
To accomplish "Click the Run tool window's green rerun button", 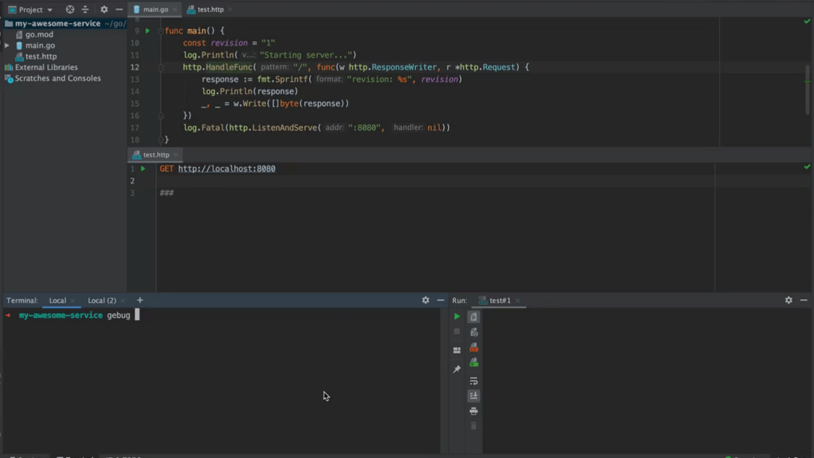I will (457, 316).
